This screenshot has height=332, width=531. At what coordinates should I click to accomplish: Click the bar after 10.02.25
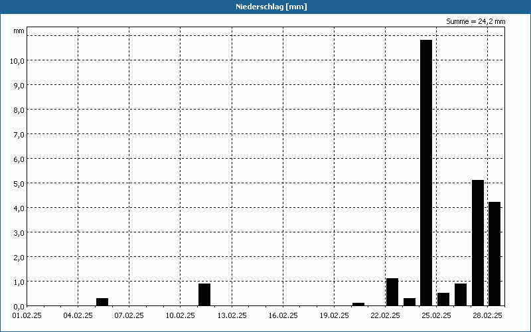coord(204,294)
